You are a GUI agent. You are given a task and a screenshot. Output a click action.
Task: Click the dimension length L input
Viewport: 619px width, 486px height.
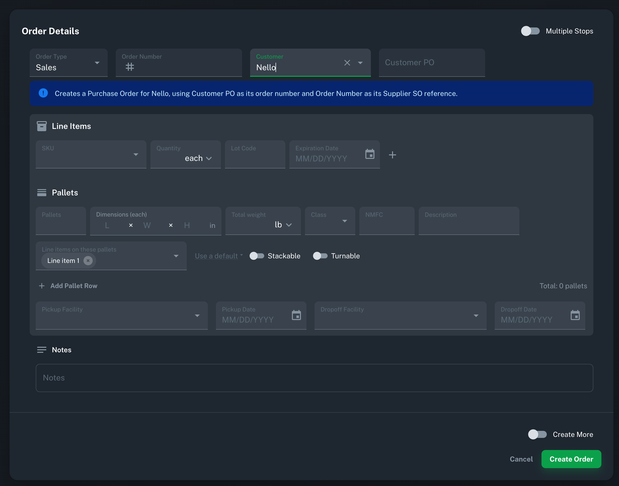(x=111, y=225)
